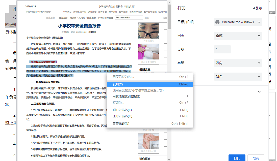Click the 请输入关键词搜索 search box

point(129,17)
